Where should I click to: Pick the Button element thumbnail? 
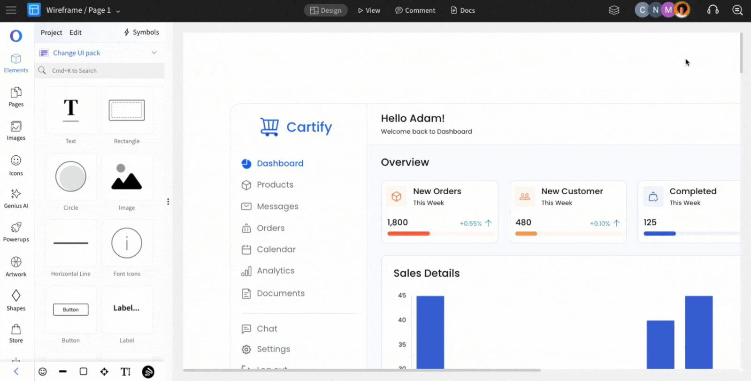click(71, 310)
